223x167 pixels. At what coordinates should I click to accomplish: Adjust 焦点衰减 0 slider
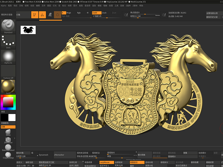click(145, 13)
